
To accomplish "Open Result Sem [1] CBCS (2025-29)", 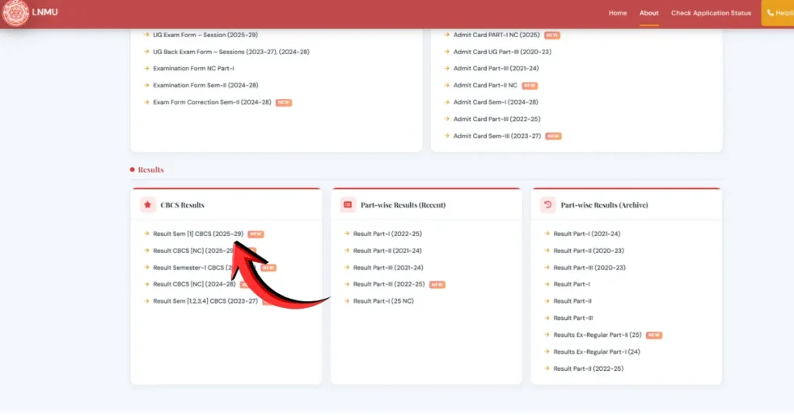I will 198,234.
